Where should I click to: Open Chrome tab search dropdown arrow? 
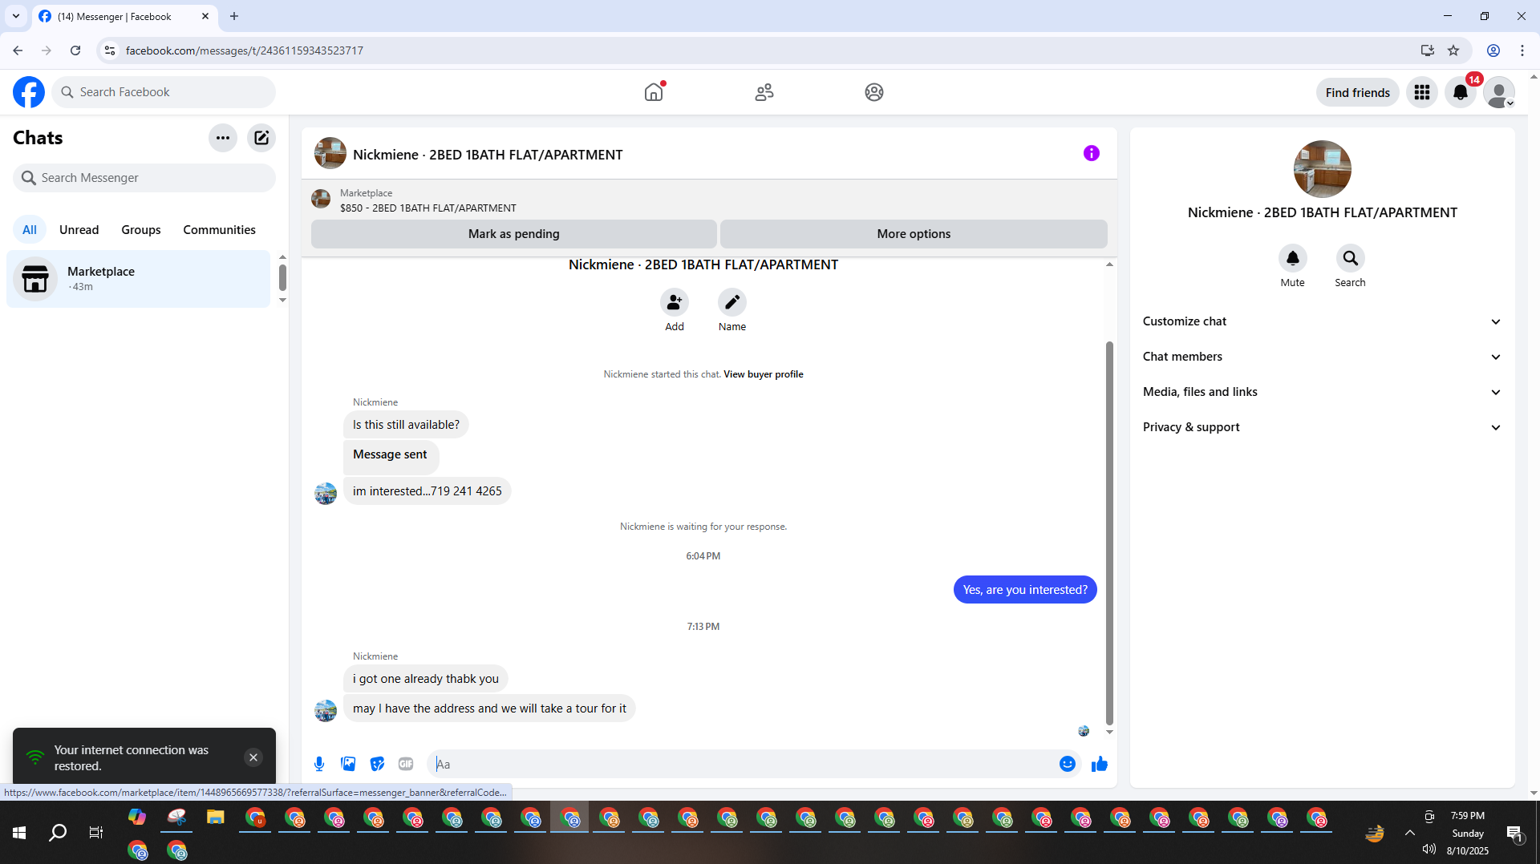(x=16, y=16)
